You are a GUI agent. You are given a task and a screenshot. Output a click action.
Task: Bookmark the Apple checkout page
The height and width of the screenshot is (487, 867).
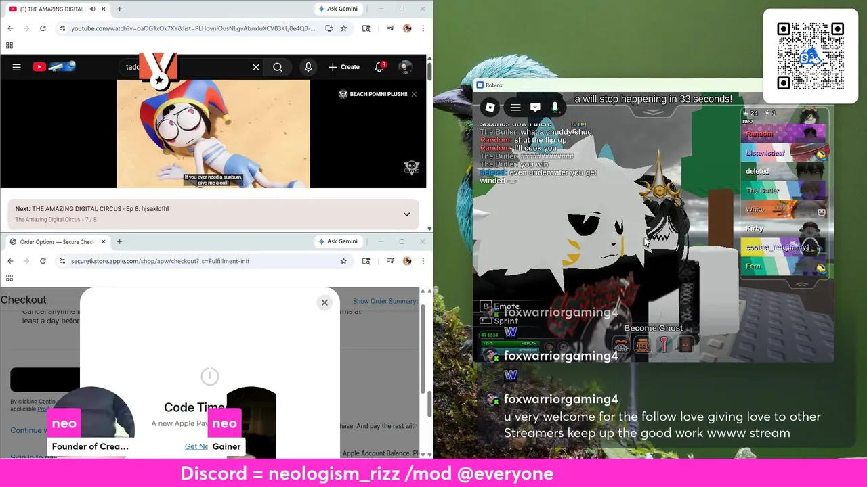(343, 261)
